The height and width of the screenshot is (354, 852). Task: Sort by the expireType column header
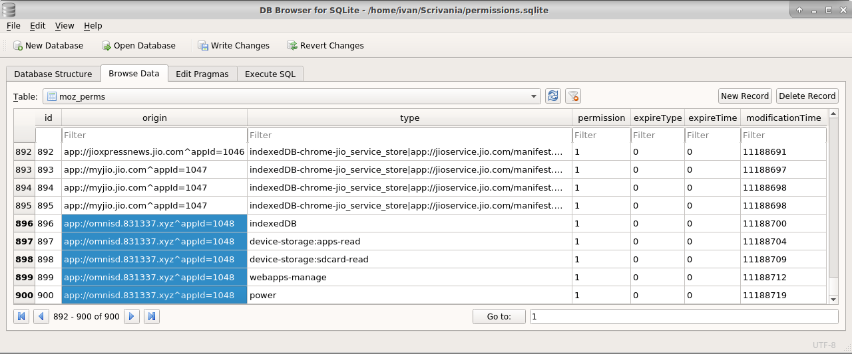point(657,118)
